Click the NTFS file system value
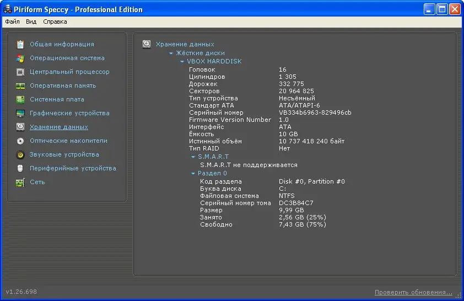Image resolution: width=464 pixels, height=301 pixels. (287, 196)
